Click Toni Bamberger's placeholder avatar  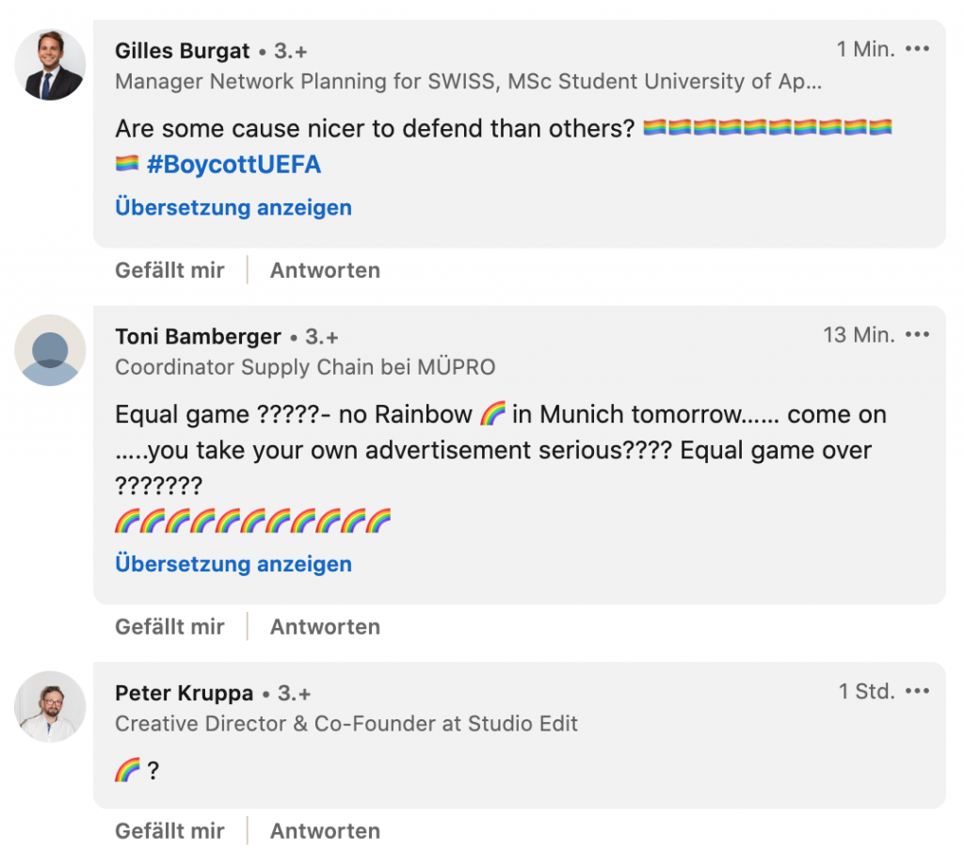point(50,350)
